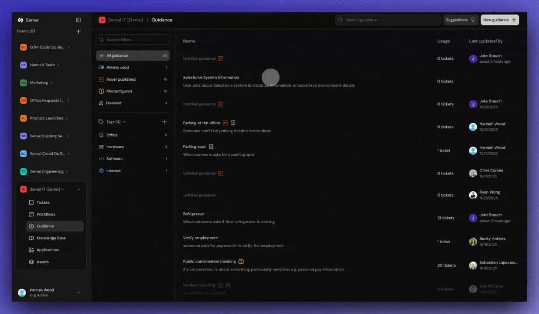Filter by Never published
Screen dimensions: 539x314
pyautogui.click(x=133, y=79)
